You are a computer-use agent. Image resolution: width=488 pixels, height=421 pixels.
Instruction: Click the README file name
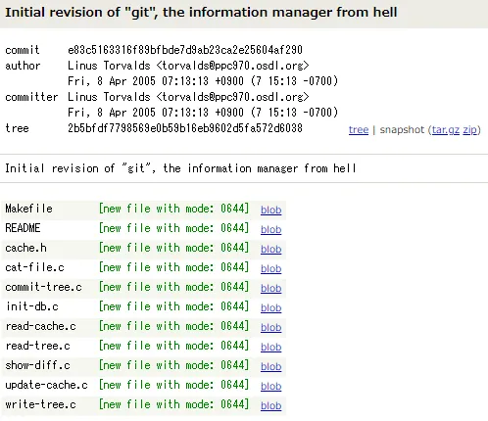[x=23, y=228]
